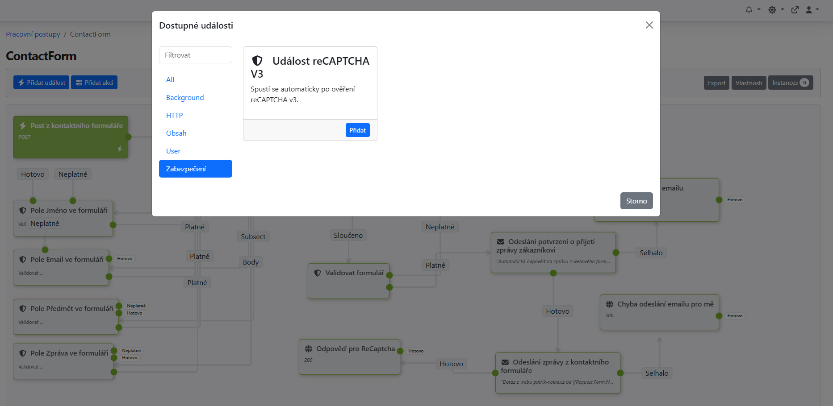The image size is (833, 406).
Task: Close the Dostupné události dialog
Action: (x=649, y=25)
